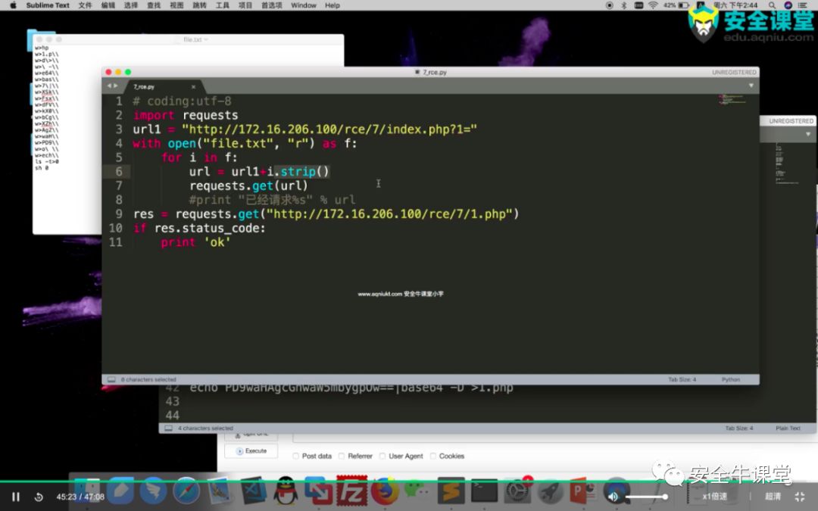Click the print 'ok' line
Screen dimensions: 818x511
coord(195,242)
